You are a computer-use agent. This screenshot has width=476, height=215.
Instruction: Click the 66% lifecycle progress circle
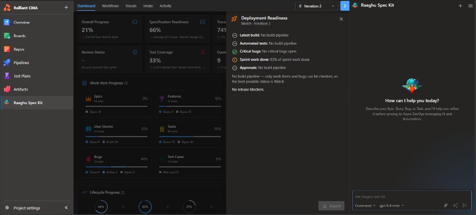coord(101,207)
